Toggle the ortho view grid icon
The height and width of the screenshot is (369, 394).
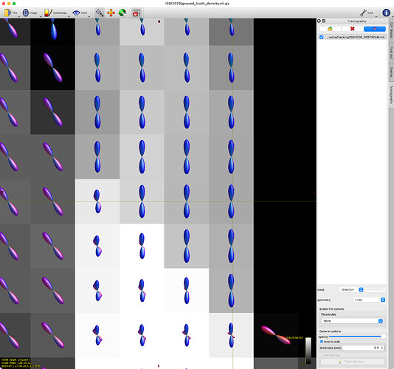[x=136, y=13]
